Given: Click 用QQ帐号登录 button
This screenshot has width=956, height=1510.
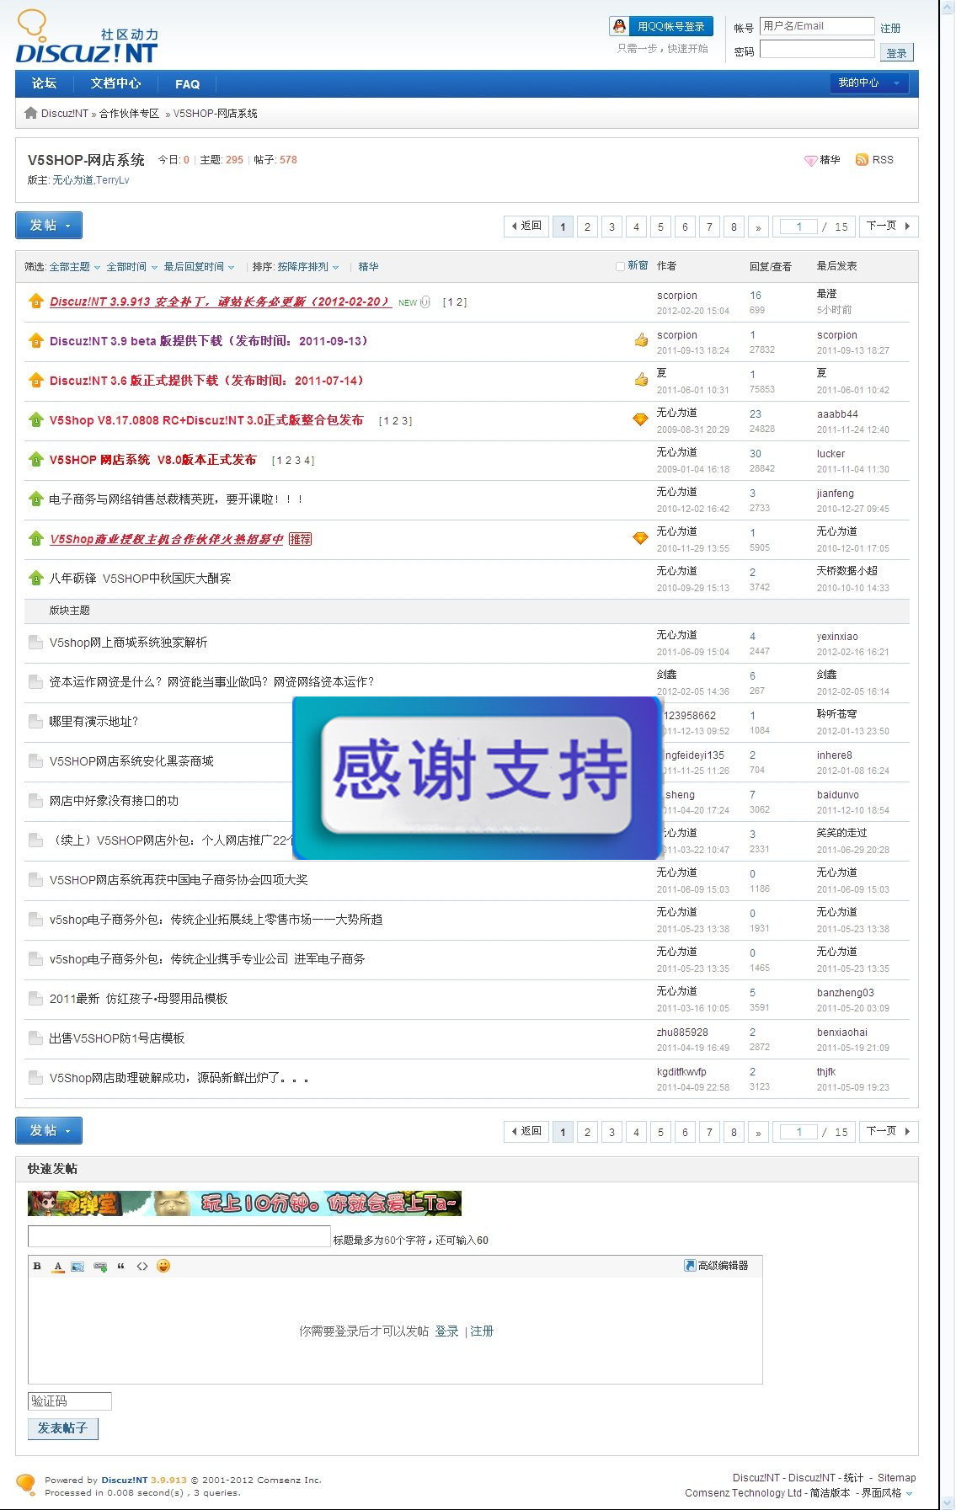Looking at the screenshot, I should [x=661, y=26].
